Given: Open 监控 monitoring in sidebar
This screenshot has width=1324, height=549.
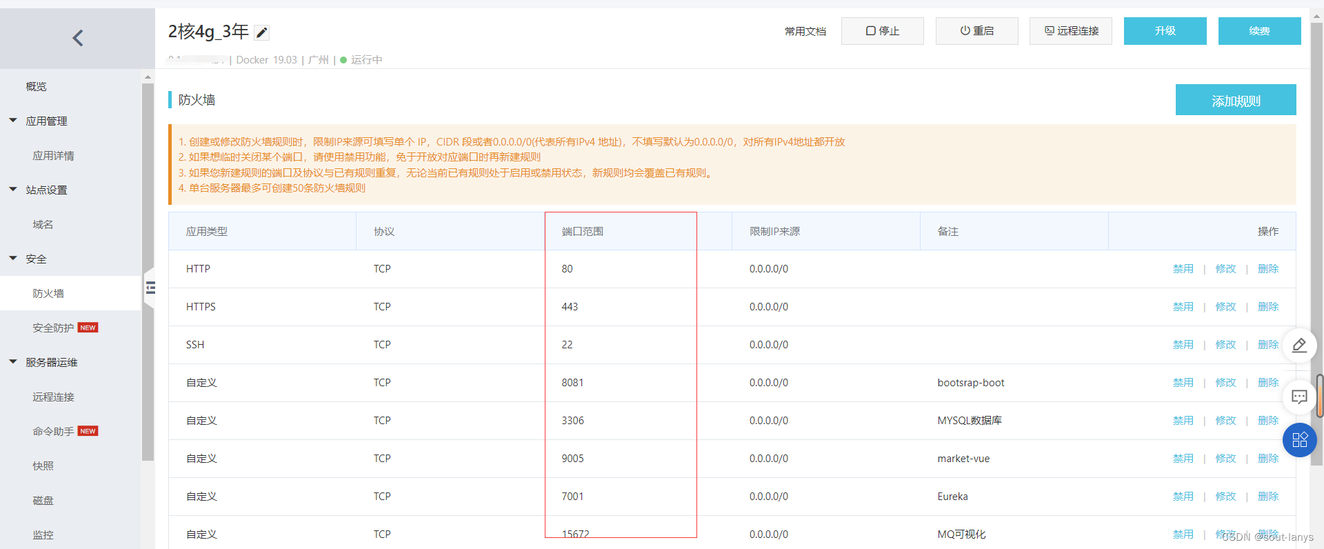Looking at the screenshot, I should [43, 535].
